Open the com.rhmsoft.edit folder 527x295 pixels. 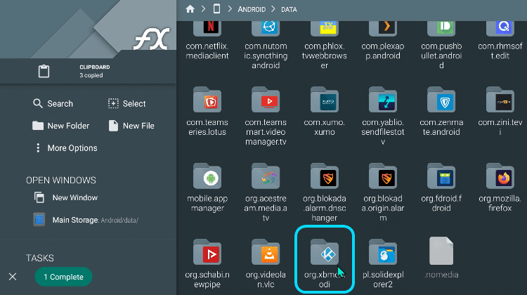500,40
